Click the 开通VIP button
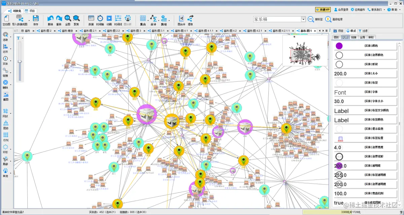Screen dimensions: 404x215 click(x=322, y=10)
